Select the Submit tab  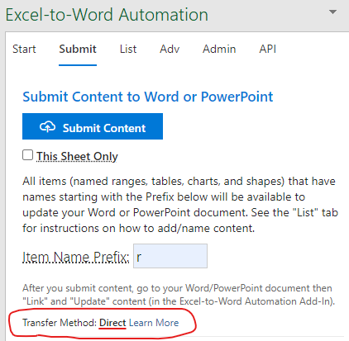[78, 50]
